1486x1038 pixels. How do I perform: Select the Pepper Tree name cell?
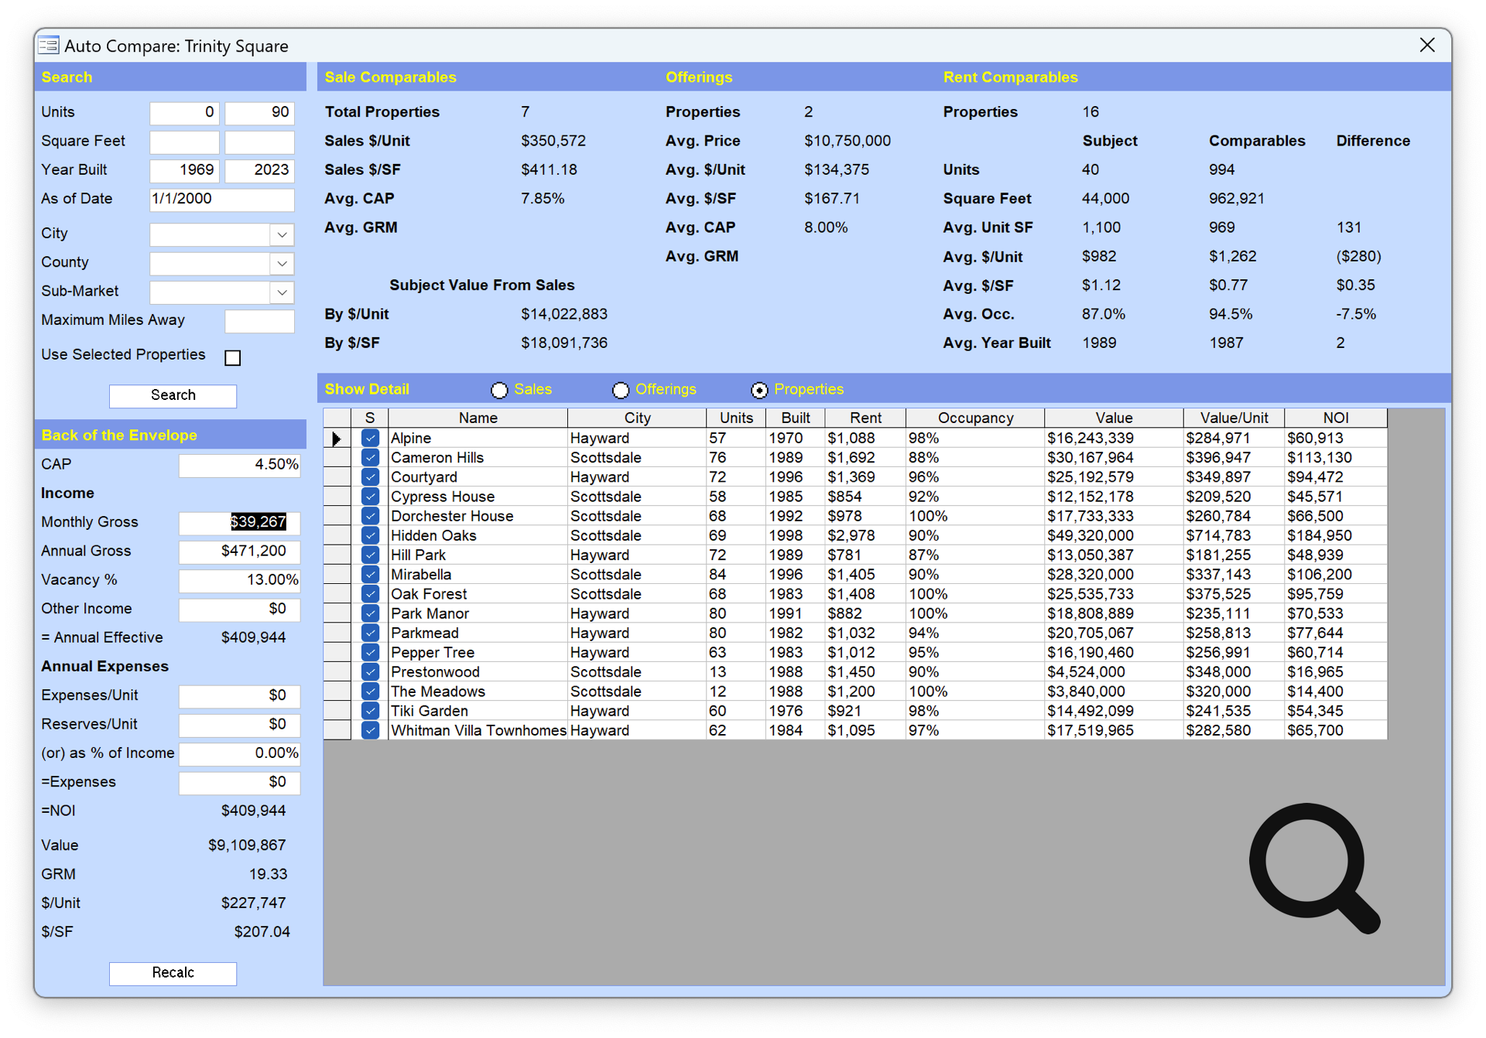tap(478, 653)
